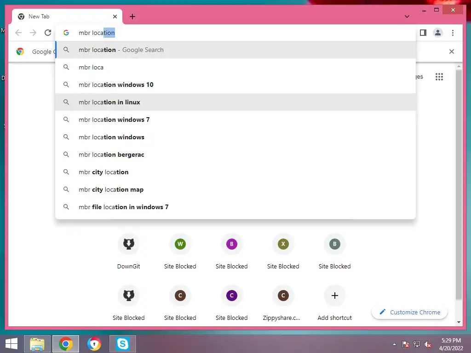The image size is (471, 353).
Task: Choose suggestion mbr city location map
Action: click(235, 189)
